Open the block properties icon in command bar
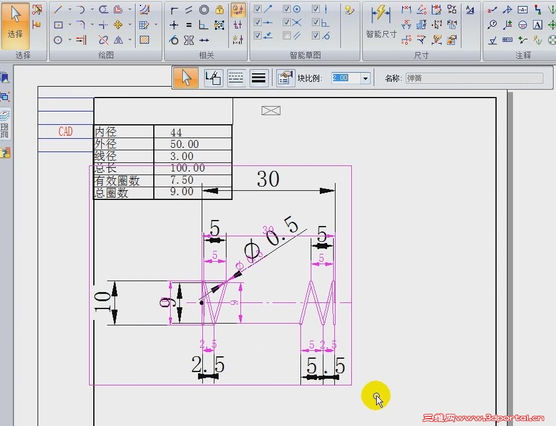The height and width of the screenshot is (426, 556). pyautogui.click(x=285, y=78)
